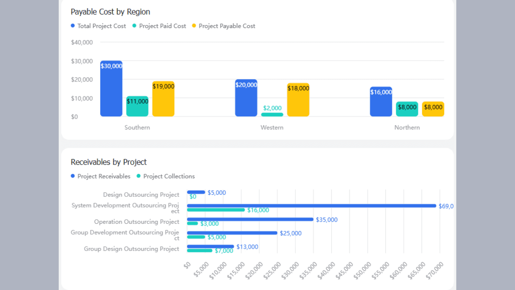Click Northern $8,000 yellow payable bar

click(433, 109)
